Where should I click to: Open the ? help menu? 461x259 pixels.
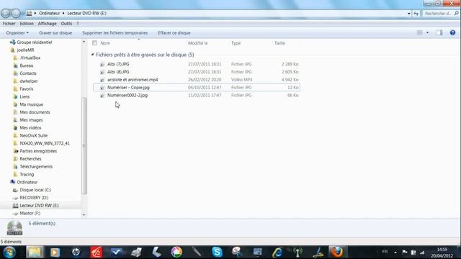(x=78, y=24)
